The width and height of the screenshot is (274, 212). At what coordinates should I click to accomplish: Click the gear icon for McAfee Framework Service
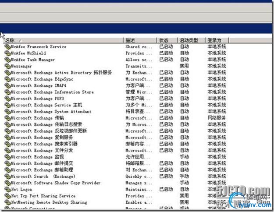7,46
